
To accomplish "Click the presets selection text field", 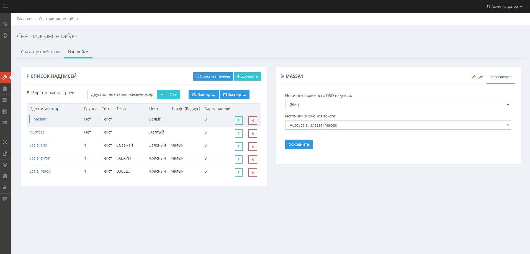I will [122, 94].
